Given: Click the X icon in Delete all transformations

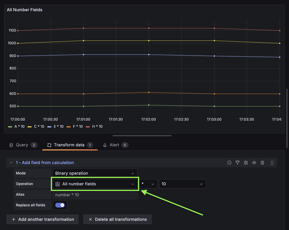Looking at the screenshot, I should (x=90, y=219).
